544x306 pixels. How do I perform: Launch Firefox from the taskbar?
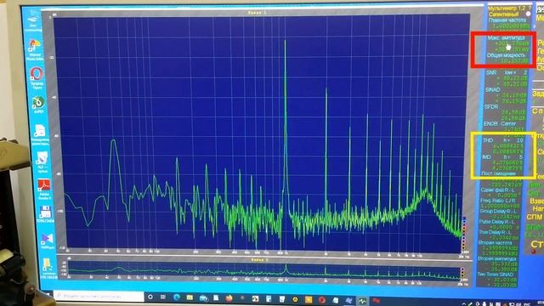(229, 298)
